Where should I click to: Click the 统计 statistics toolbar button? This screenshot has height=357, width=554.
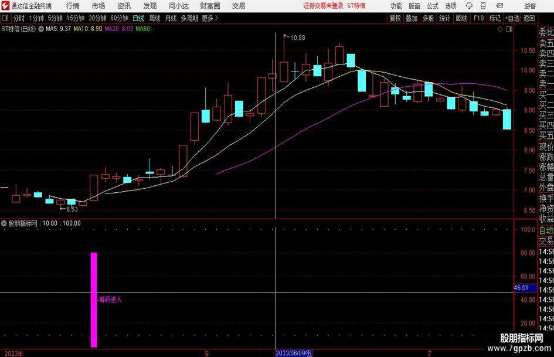pyautogui.click(x=444, y=18)
